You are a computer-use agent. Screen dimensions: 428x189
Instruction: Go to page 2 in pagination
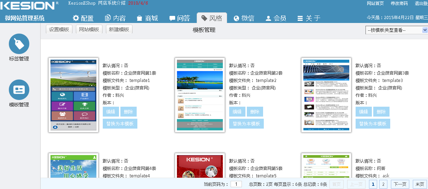pos(383,184)
